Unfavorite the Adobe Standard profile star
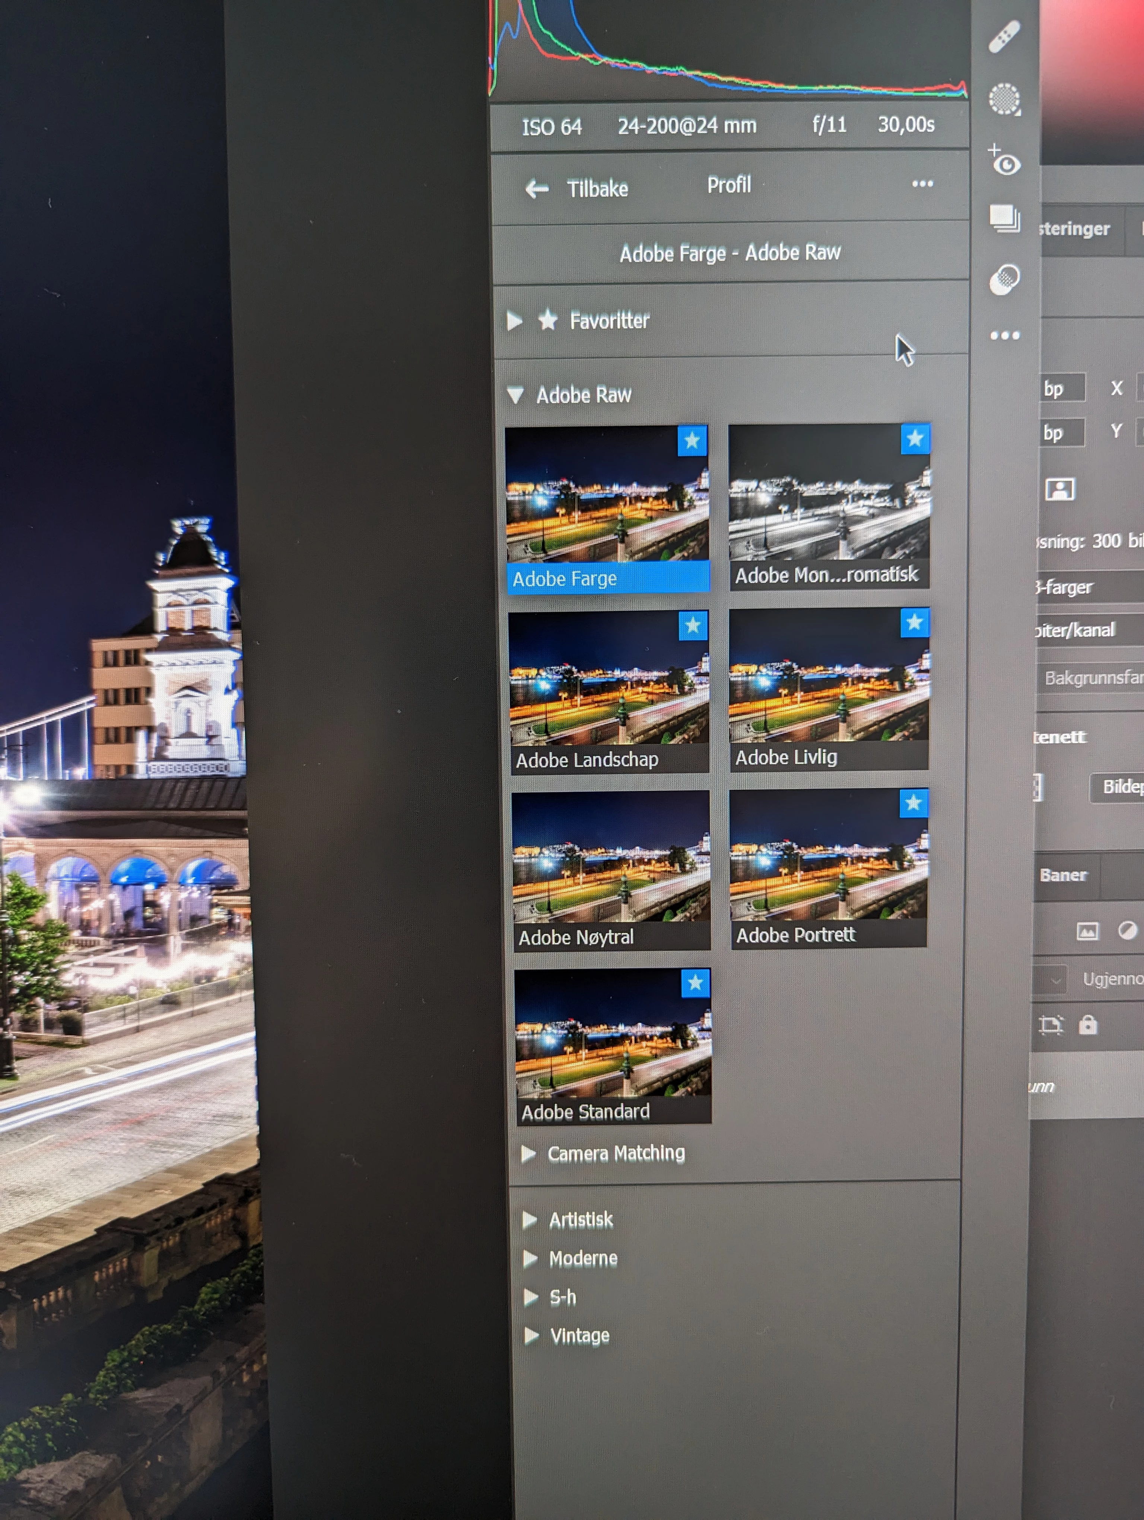The height and width of the screenshot is (1520, 1144). pos(695,983)
